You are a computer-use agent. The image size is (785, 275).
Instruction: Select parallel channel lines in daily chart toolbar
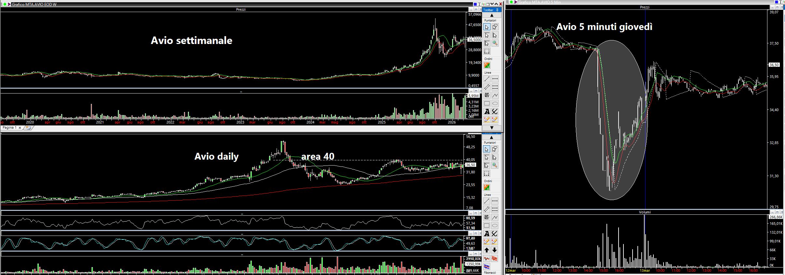(486, 209)
